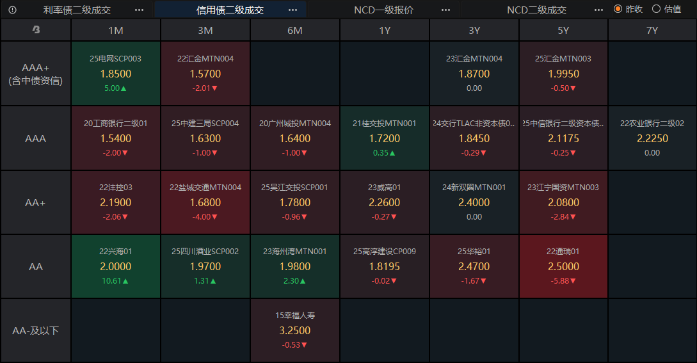Select the AAA rating row header

[x=36, y=138]
